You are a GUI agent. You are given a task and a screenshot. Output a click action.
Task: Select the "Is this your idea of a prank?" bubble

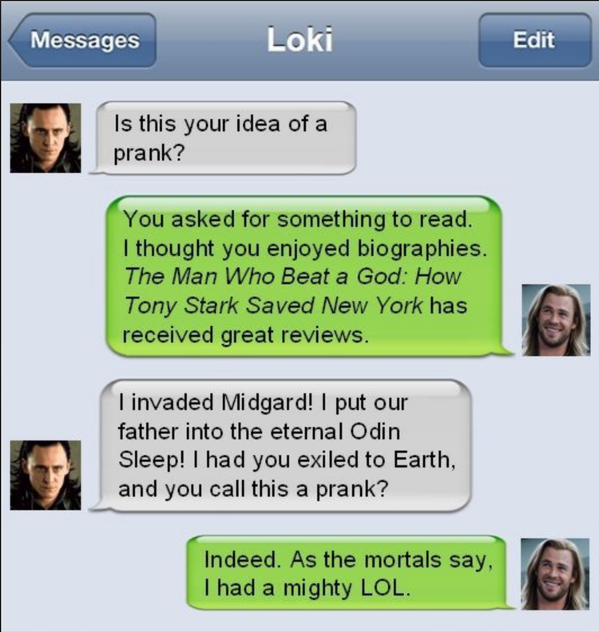pyautogui.click(x=223, y=138)
